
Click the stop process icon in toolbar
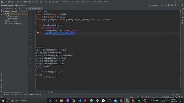pos(178,5)
